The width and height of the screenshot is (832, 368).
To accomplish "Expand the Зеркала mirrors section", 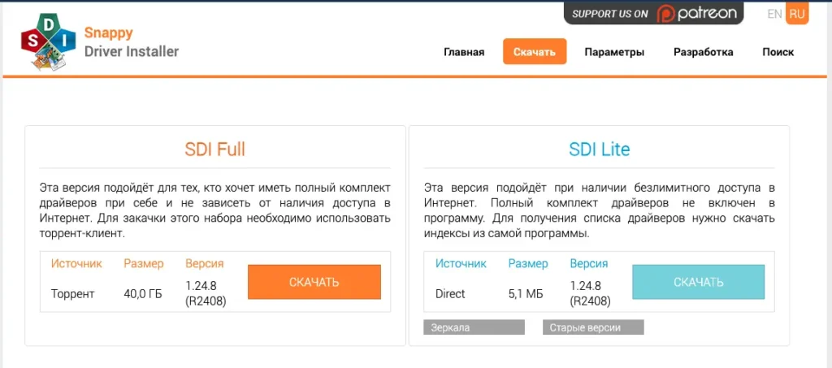I will click(x=474, y=327).
